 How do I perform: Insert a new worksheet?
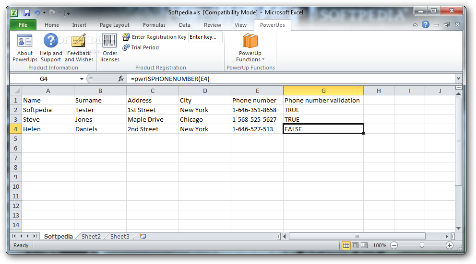pyautogui.click(x=143, y=236)
